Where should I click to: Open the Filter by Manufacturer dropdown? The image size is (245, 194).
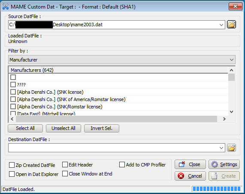[x=122, y=60]
